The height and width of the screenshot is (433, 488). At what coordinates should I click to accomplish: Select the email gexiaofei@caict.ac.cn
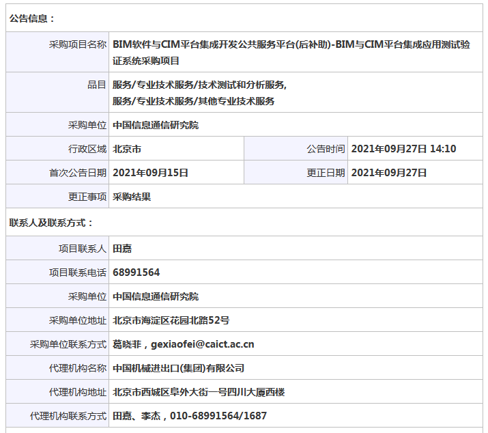coord(203,344)
